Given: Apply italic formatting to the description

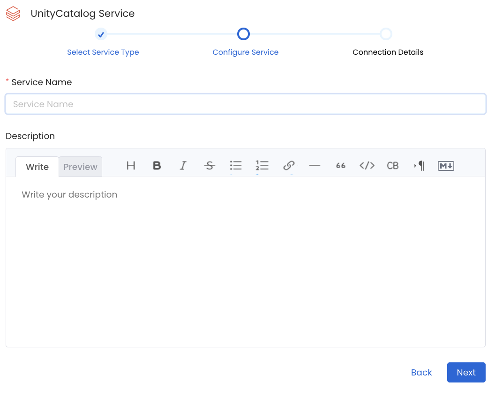Looking at the screenshot, I should click(183, 166).
